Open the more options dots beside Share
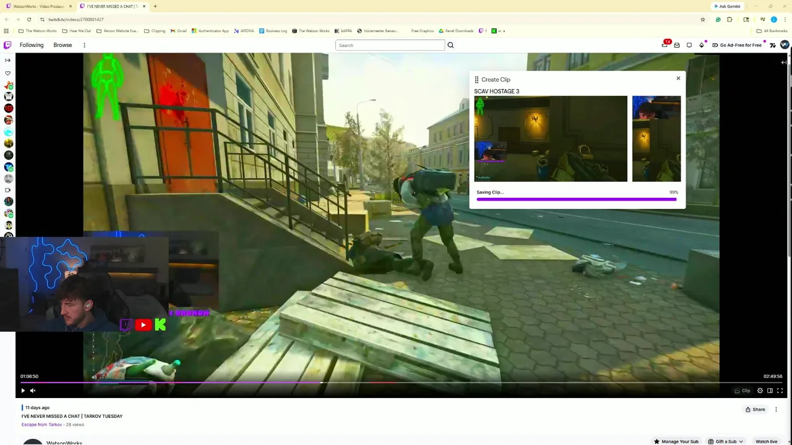Screen dimensions: 792x445 pos(776,409)
